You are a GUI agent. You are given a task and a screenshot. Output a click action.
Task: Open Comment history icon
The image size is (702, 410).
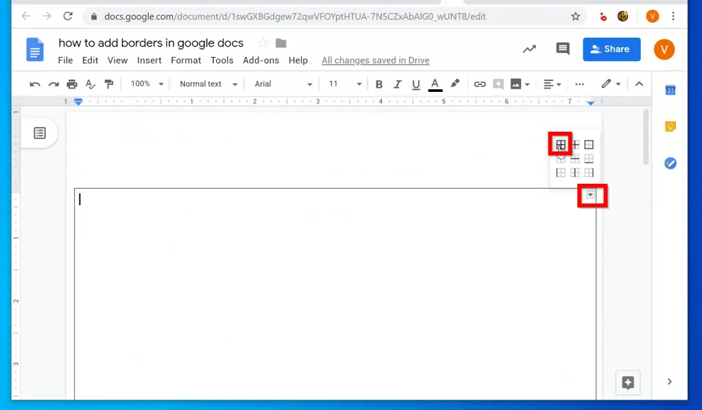(563, 49)
